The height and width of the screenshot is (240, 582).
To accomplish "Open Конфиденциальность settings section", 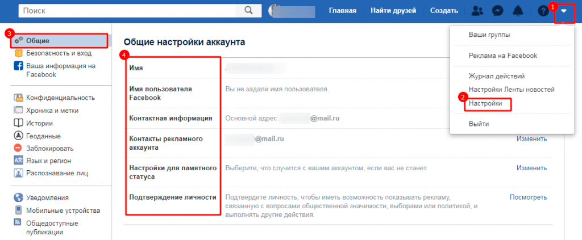I will [60, 98].
